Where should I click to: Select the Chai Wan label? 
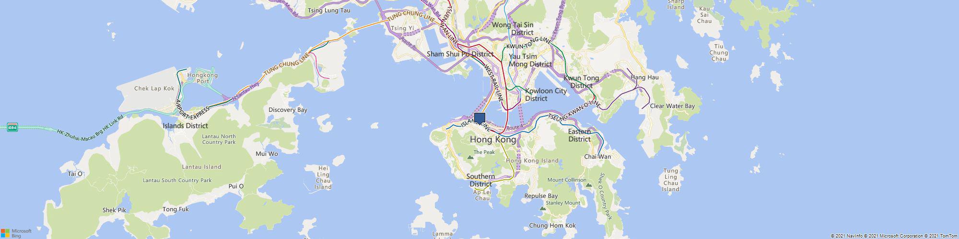(597, 157)
